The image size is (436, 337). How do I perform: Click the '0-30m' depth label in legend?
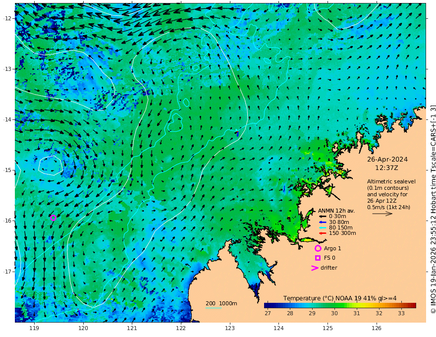coord(337,217)
